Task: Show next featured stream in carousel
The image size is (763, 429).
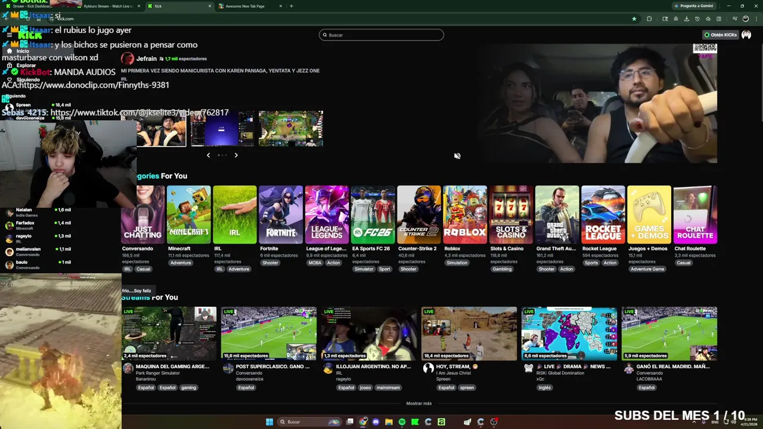Action: [x=236, y=155]
